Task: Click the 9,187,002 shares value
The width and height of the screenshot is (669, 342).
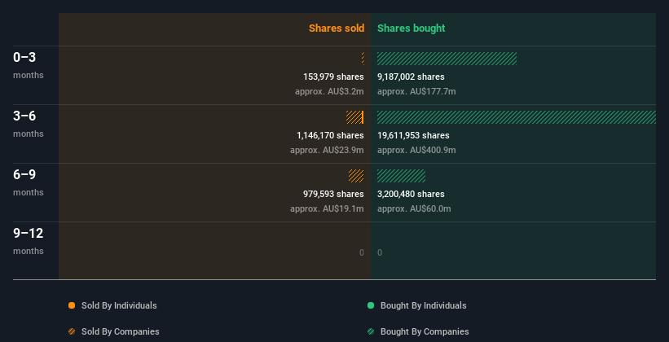Action: pos(411,77)
